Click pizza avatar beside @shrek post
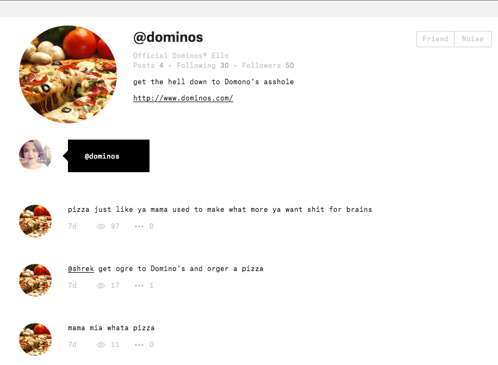Screen dimensions: 498x365 pos(35,280)
